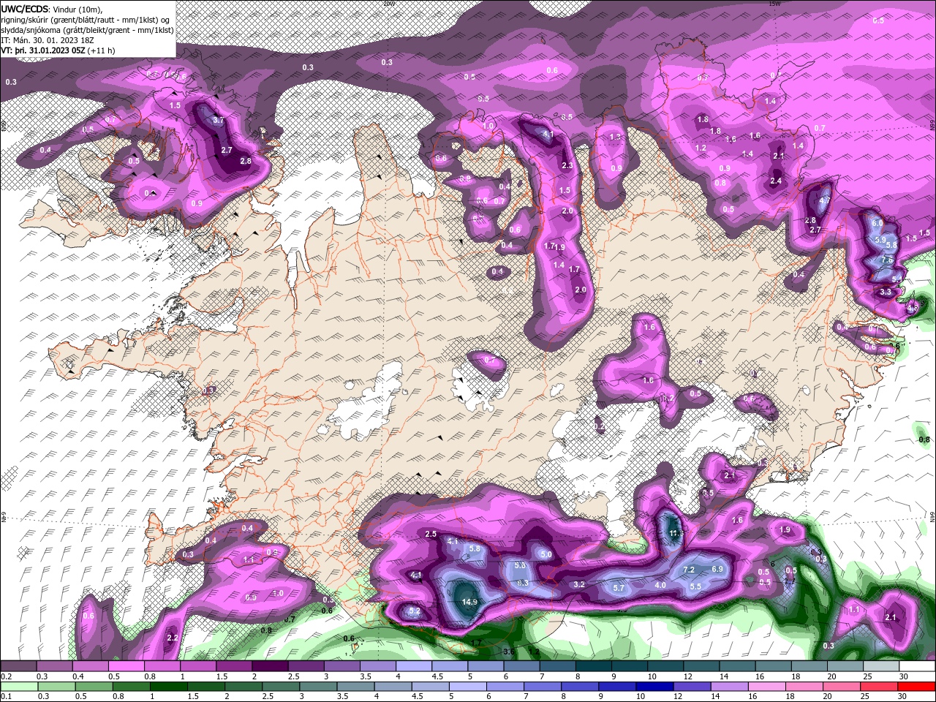The image size is (936, 702).
Task: Click the 14.9 precipitation maximum value
Action: 469,602
